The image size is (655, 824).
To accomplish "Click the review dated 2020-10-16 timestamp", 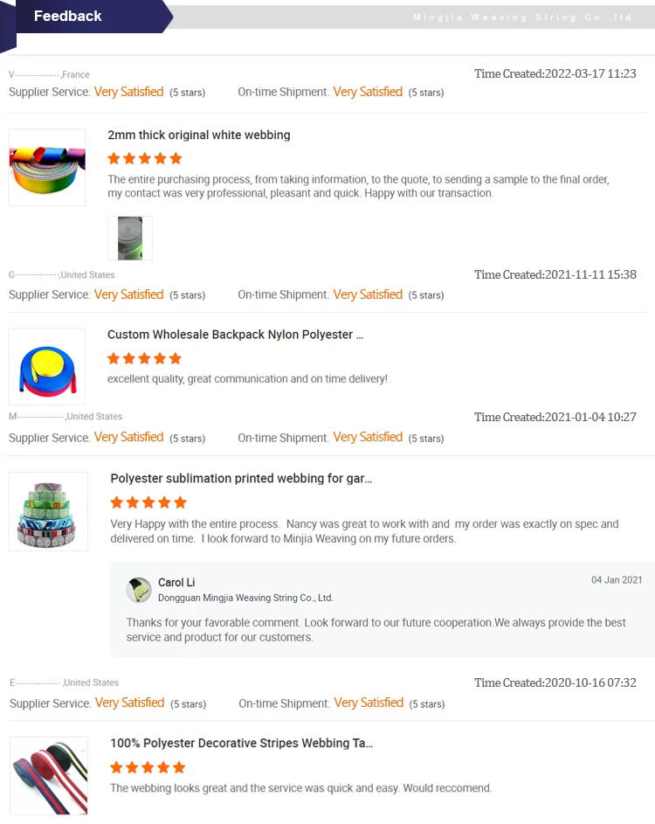I will 555,682.
